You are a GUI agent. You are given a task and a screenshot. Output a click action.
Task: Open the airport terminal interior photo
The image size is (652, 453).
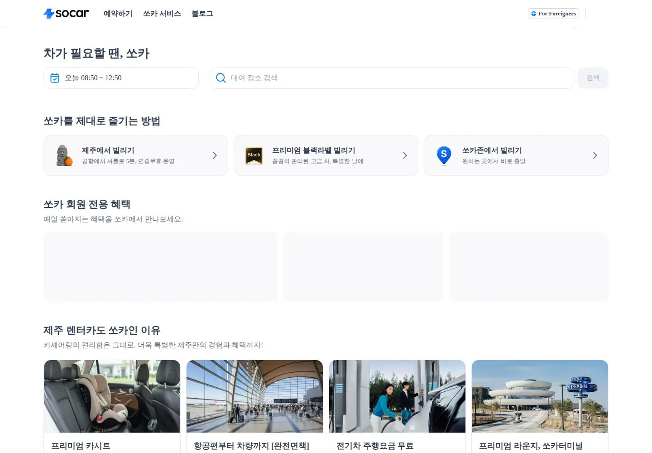[x=255, y=396]
